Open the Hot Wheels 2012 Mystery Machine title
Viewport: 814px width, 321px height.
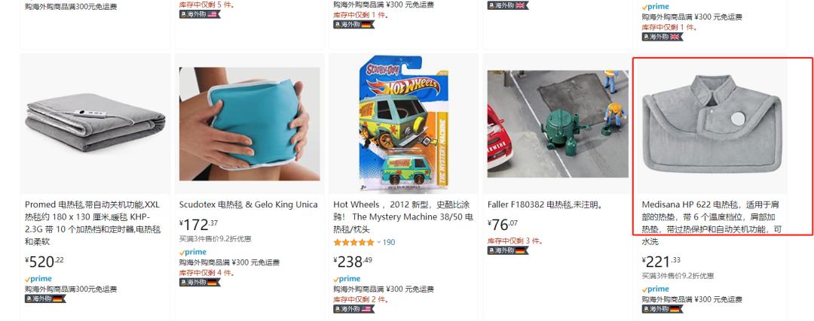(x=403, y=217)
